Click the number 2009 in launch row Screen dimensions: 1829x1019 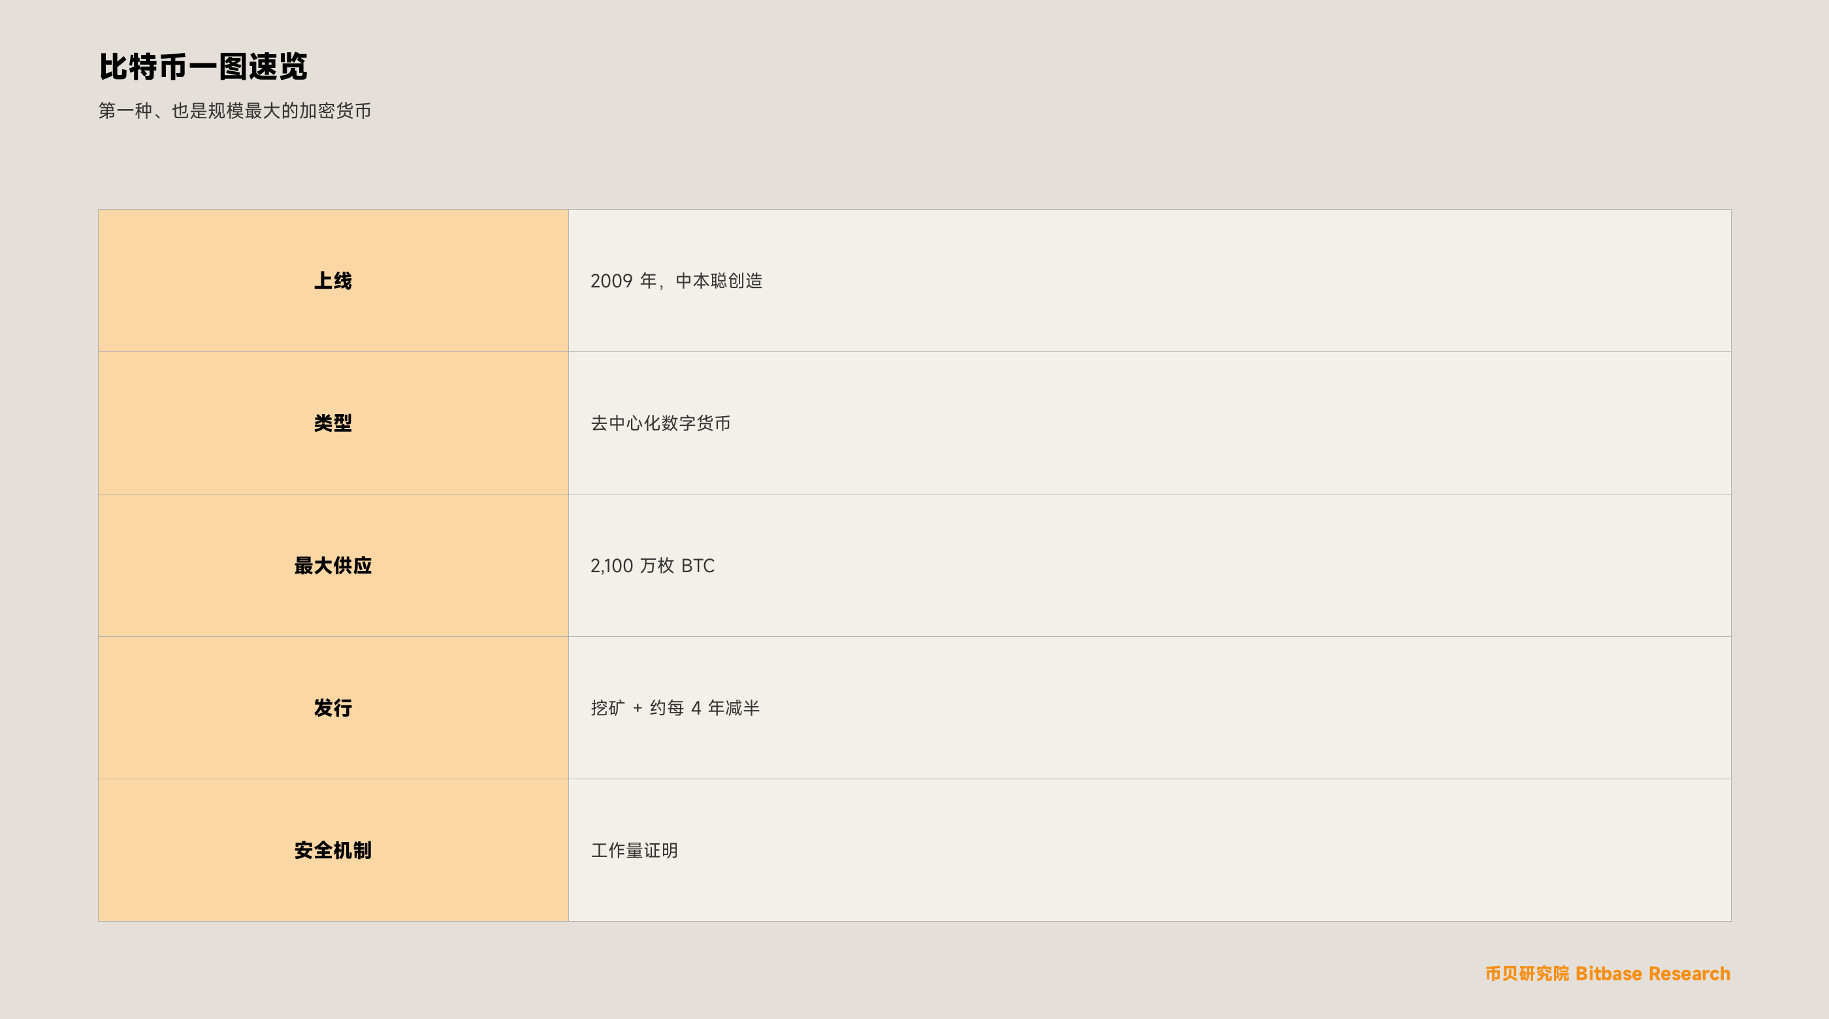point(611,281)
